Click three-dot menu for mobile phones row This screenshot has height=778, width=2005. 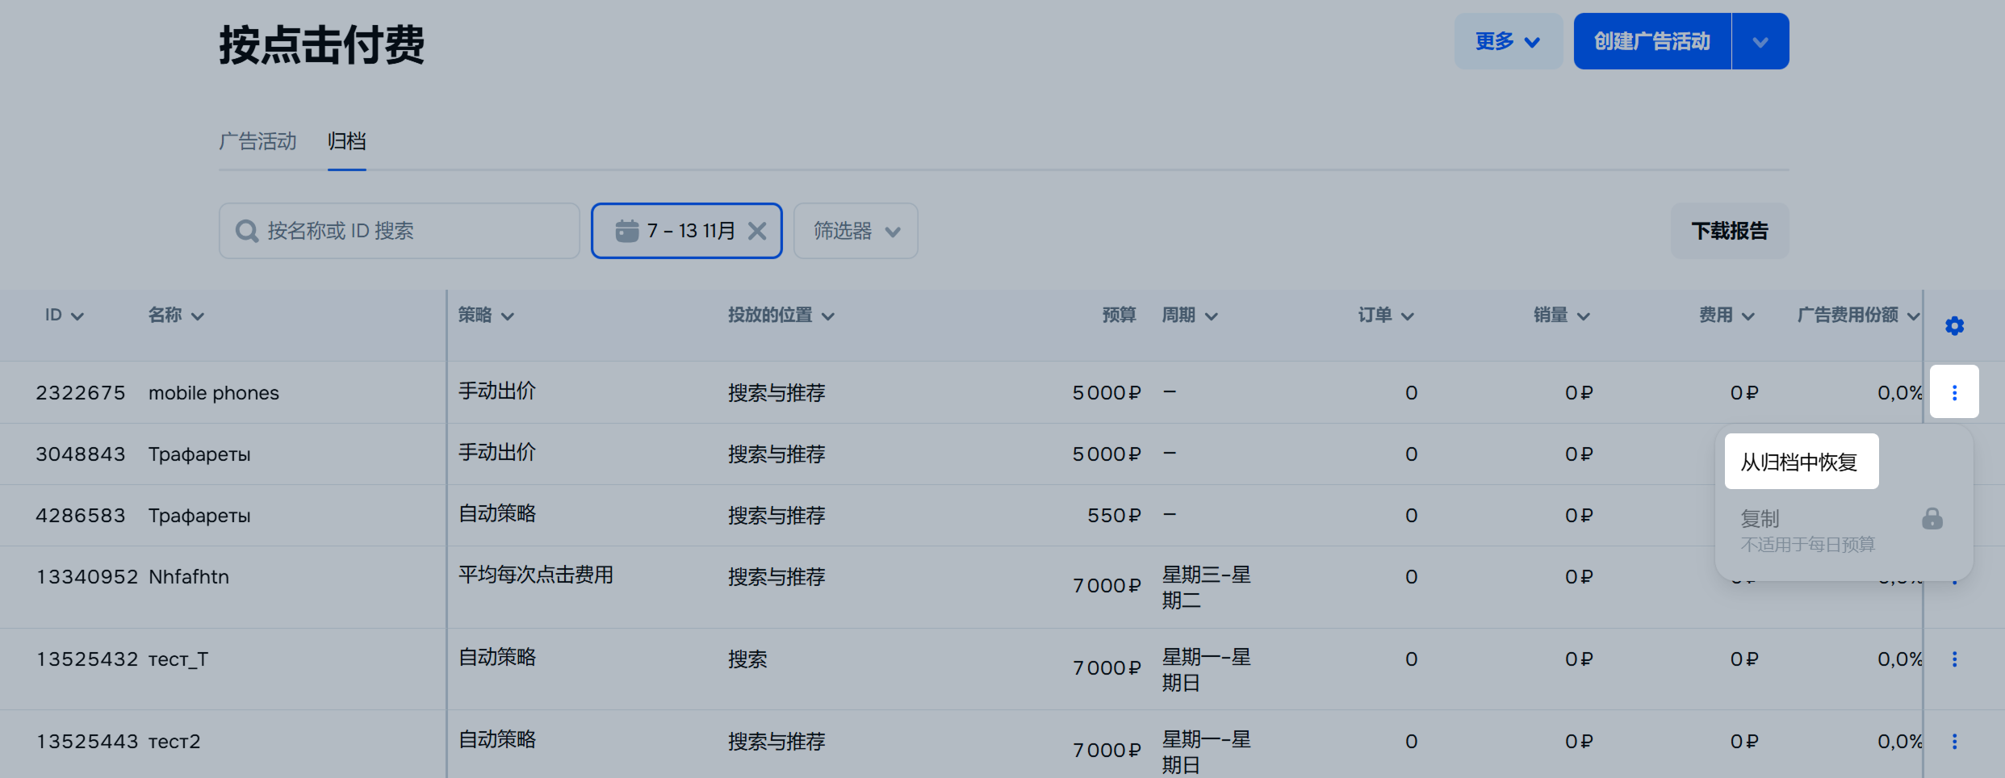click(x=1954, y=392)
